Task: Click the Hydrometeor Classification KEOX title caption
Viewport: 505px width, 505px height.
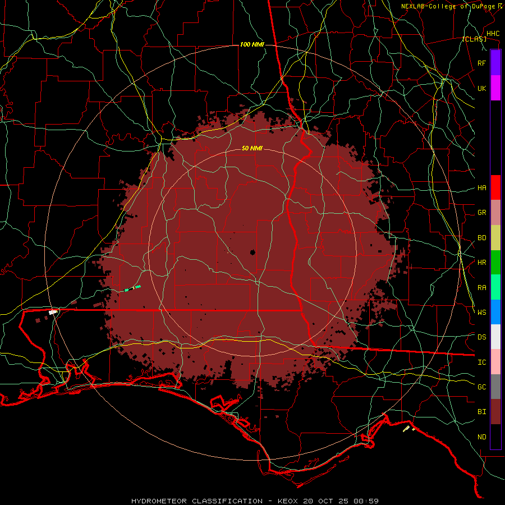Action: (x=255, y=501)
